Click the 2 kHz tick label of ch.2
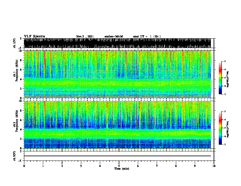This screenshot has height=186, width=241. tap(21, 139)
